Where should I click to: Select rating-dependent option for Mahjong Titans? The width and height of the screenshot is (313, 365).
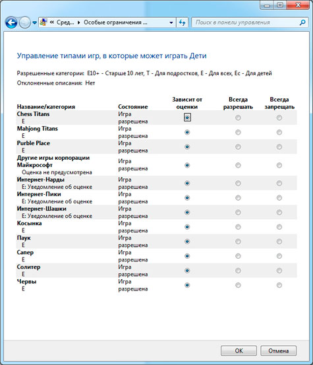tap(187, 132)
